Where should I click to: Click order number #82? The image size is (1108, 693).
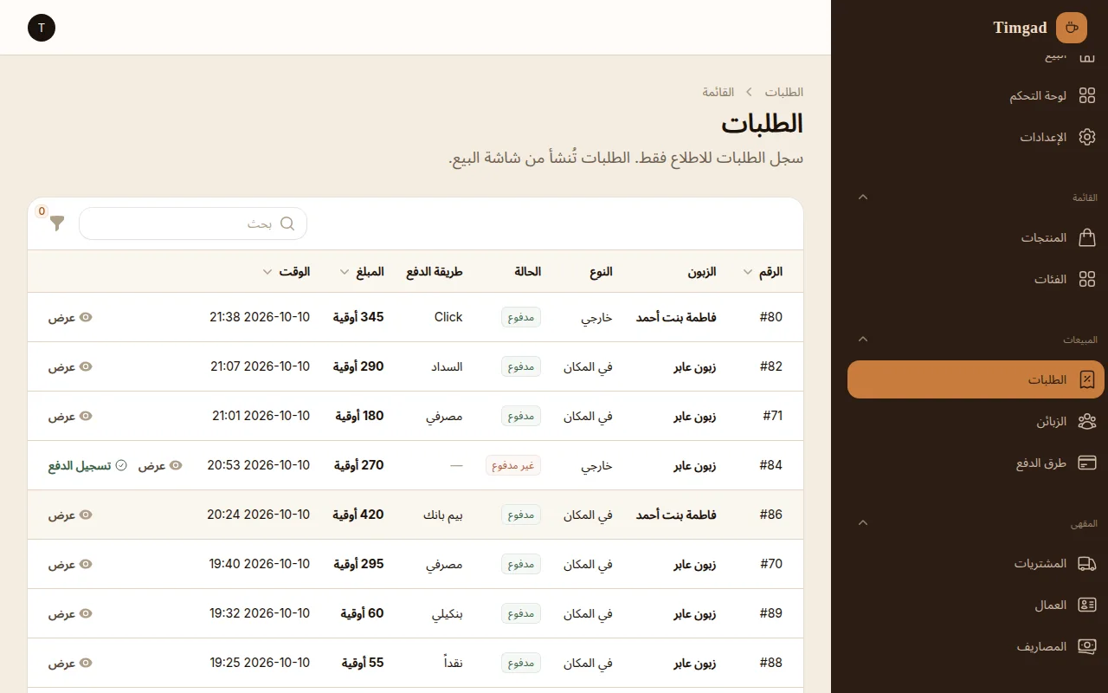[x=771, y=366]
